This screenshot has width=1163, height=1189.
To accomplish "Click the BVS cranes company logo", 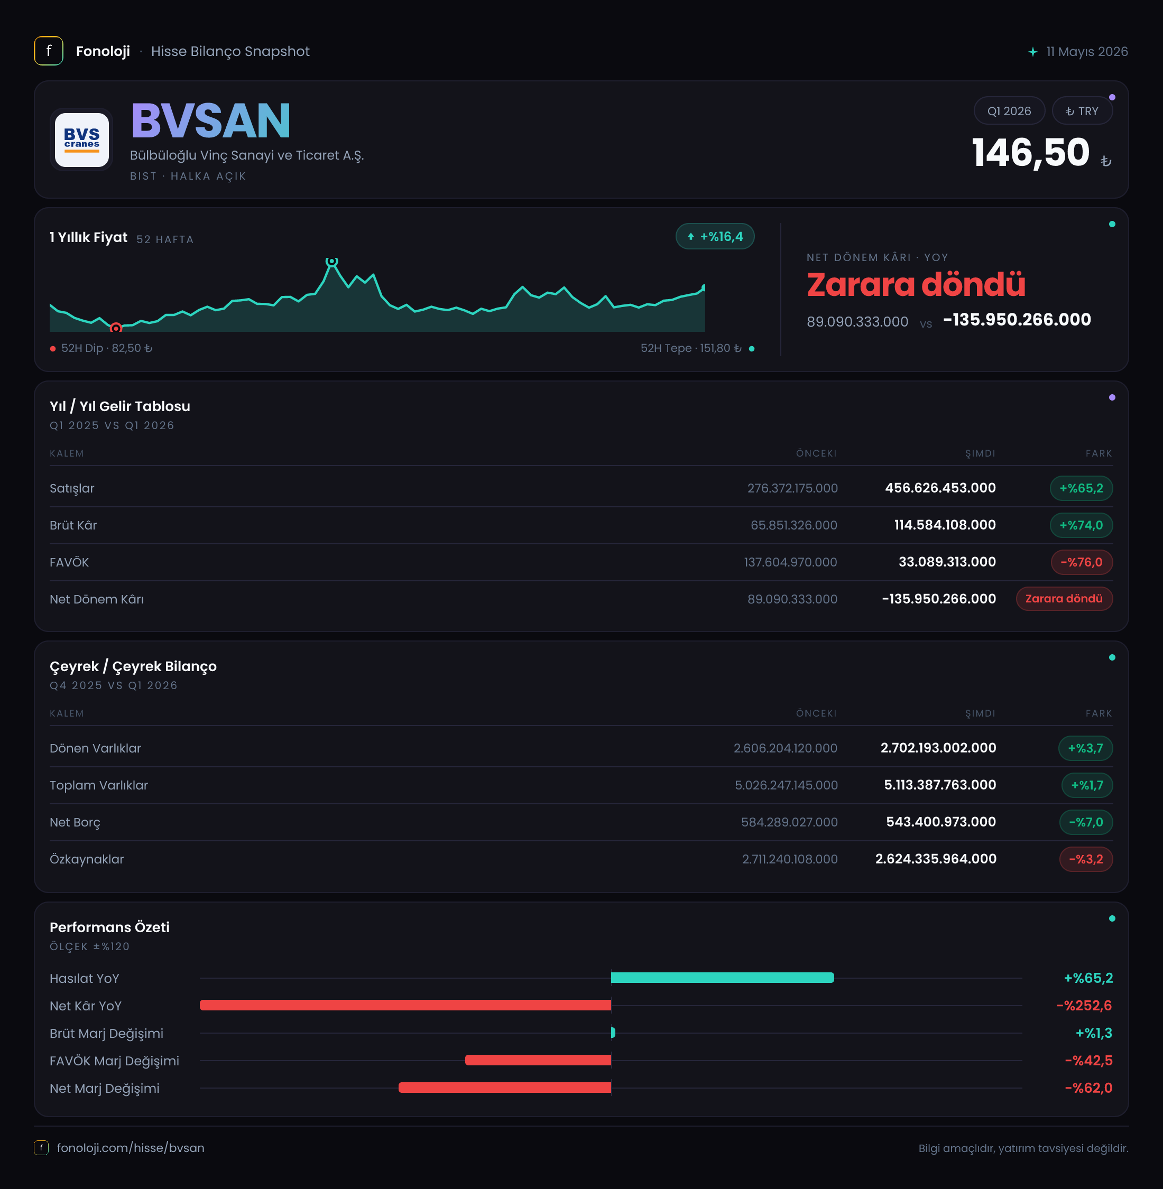I will click(82, 140).
